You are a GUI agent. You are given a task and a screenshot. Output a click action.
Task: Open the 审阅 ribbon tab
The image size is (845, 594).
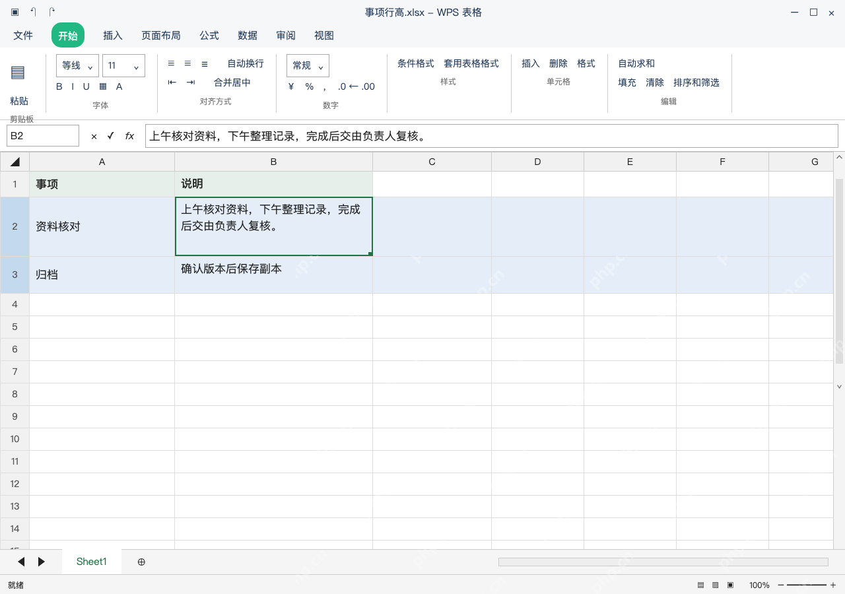click(x=286, y=36)
